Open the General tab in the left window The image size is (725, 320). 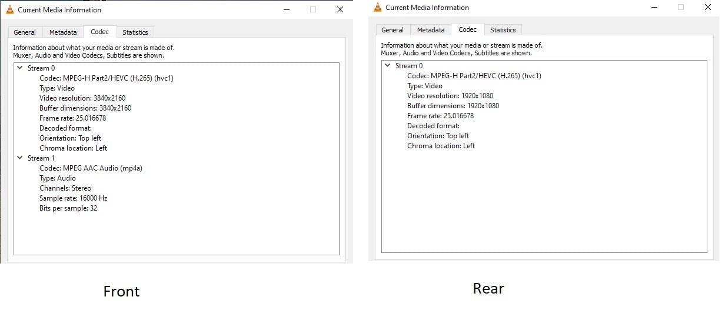click(25, 32)
